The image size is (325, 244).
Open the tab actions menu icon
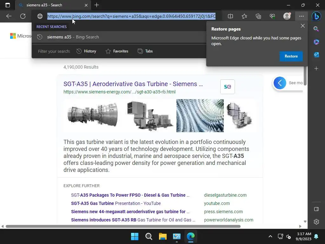click(8, 5)
